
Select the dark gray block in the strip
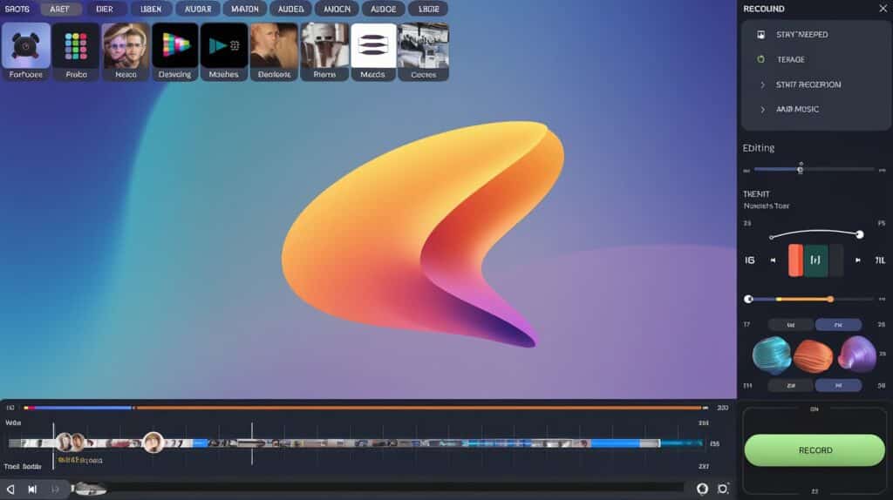tap(836, 260)
